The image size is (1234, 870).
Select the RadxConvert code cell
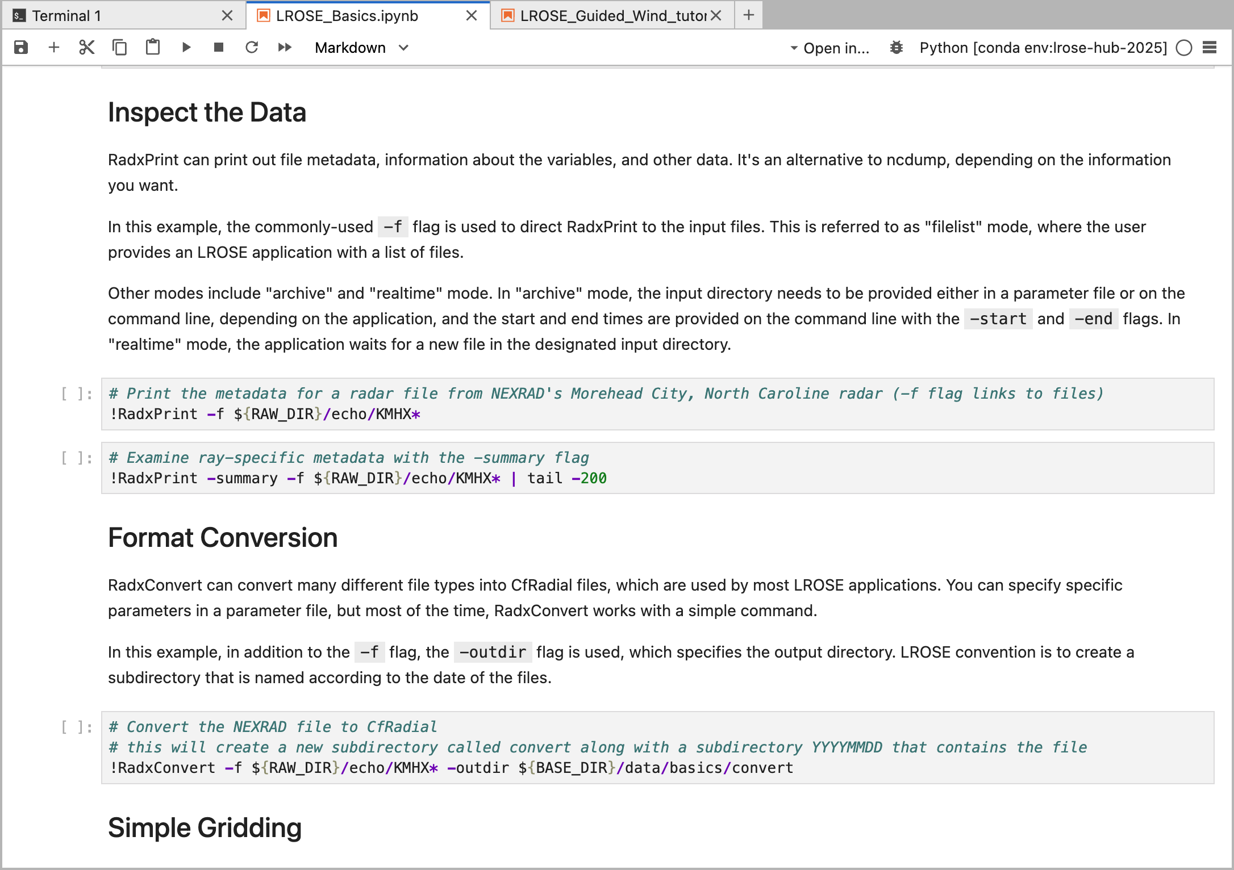(657, 747)
